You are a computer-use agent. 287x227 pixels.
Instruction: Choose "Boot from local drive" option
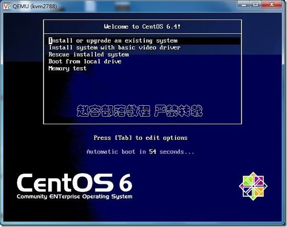tap(85, 61)
